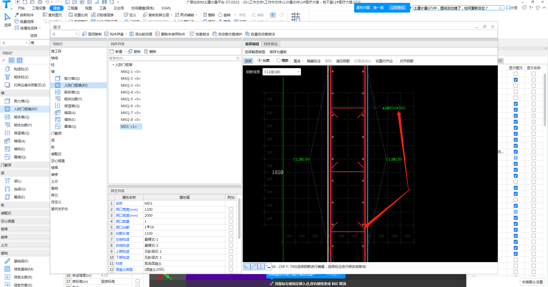Image resolution: width=548 pixels, height=287 pixels.
Task: Click the search icon in component search box
Action: pyautogui.click(x=238, y=58)
